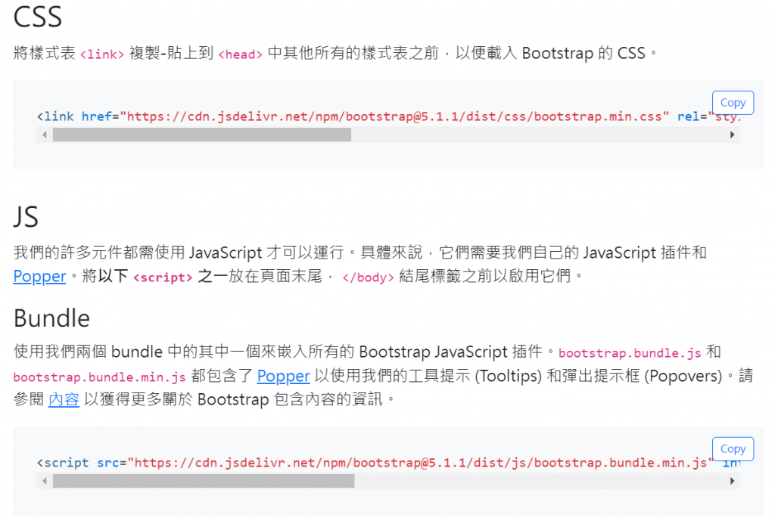Click the inline </body> code tag
The height and width of the screenshot is (521, 775).
[369, 277]
